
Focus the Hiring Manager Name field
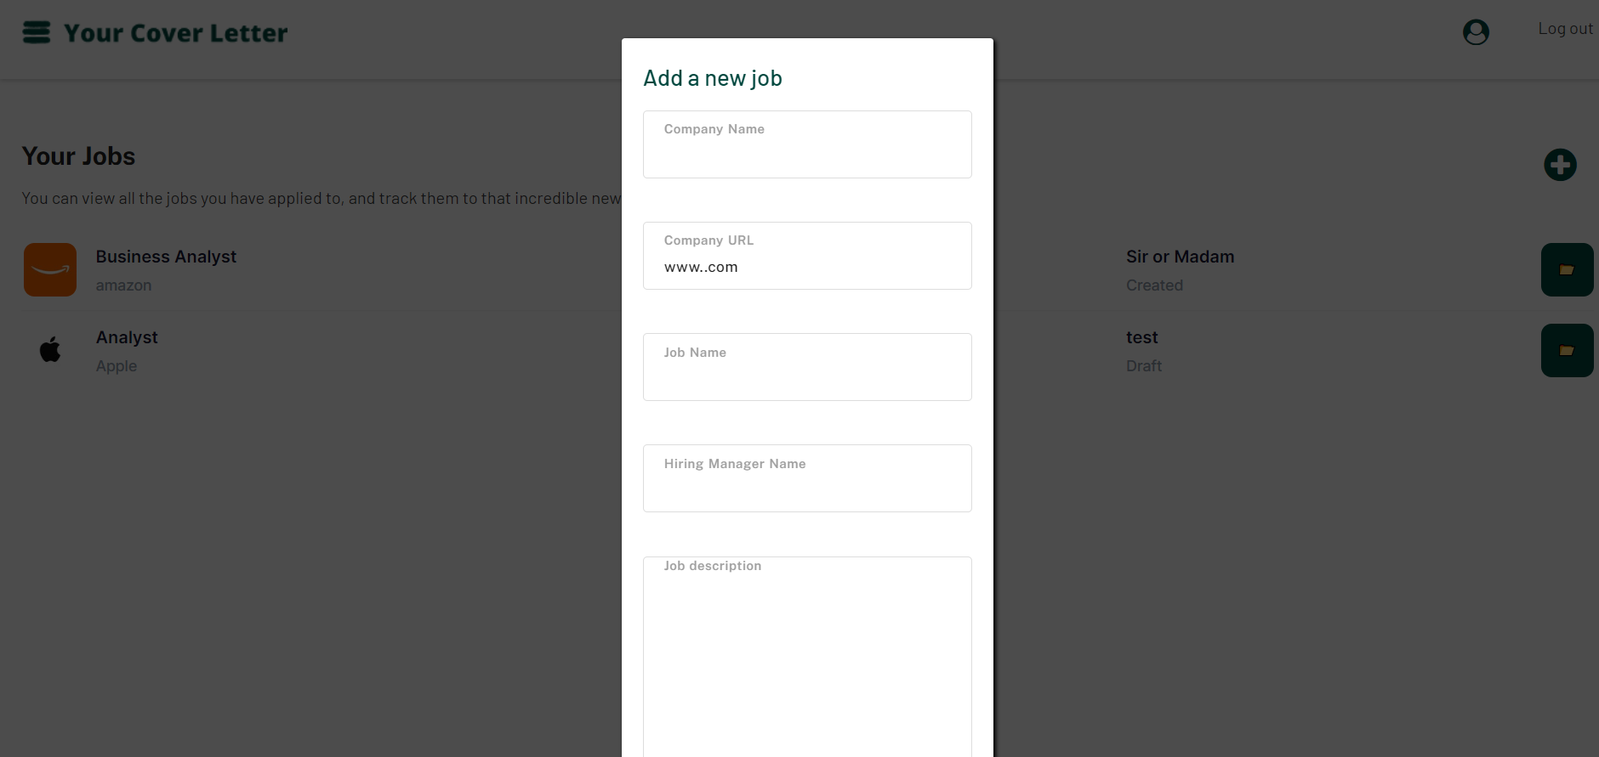pos(807,478)
